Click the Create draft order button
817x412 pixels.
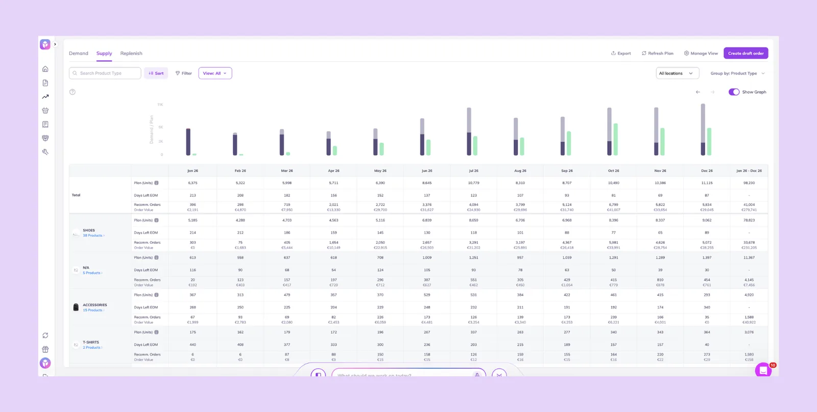746,54
